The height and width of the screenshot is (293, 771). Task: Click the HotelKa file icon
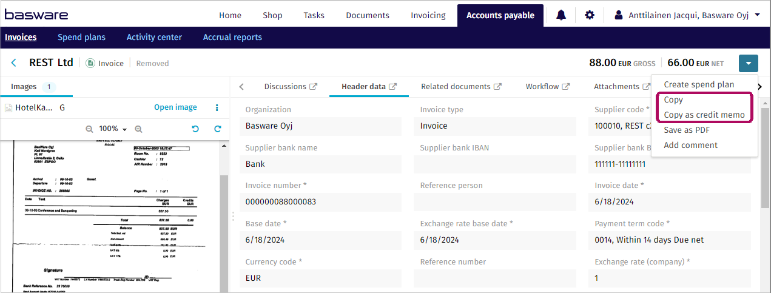pos(8,108)
